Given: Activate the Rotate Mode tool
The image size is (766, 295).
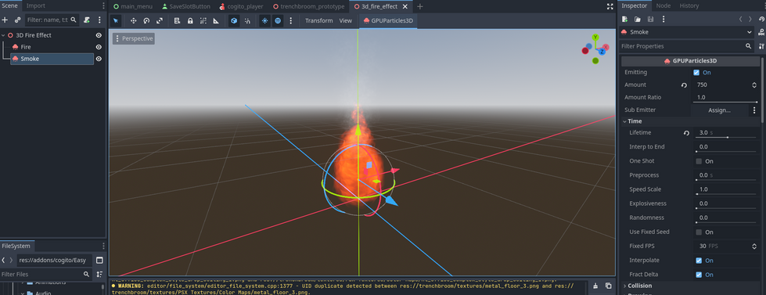Looking at the screenshot, I should coord(146,21).
